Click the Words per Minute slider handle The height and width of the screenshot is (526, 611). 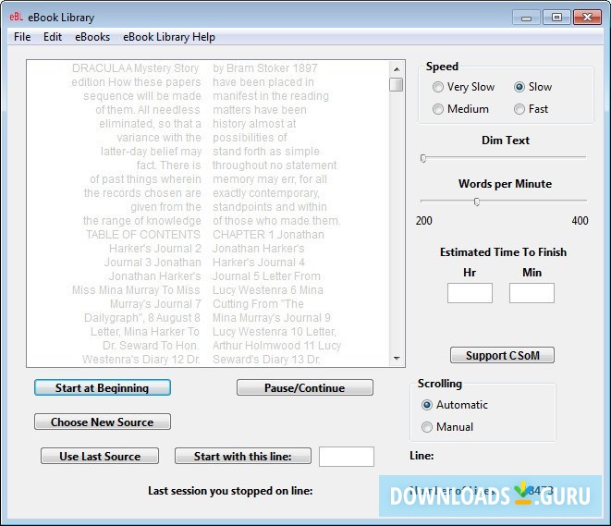[x=477, y=202]
